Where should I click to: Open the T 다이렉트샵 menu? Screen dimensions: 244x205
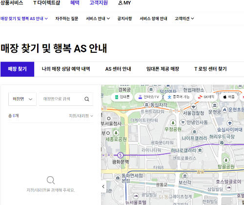tap(47, 3)
